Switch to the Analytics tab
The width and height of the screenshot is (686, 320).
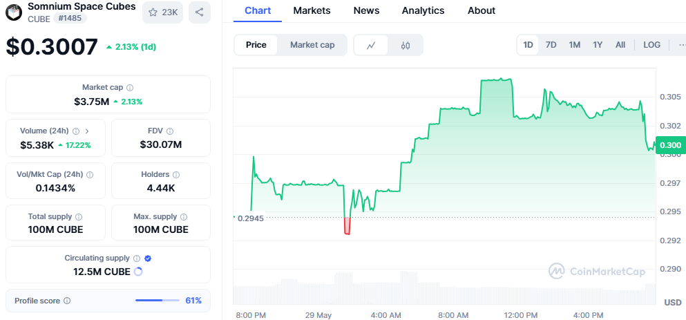423,10
